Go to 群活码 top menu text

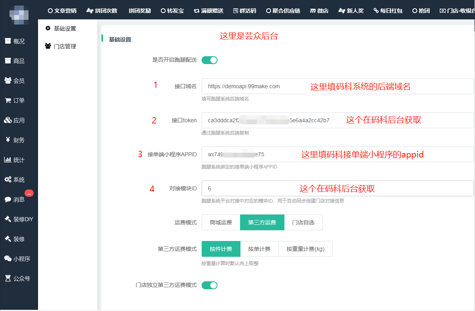pyautogui.click(x=248, y=11)
